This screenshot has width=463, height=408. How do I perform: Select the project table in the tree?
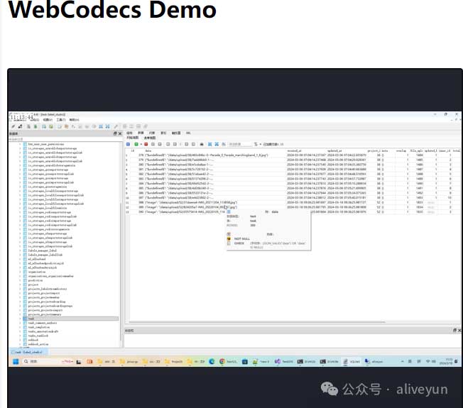[x=33, y=284]
